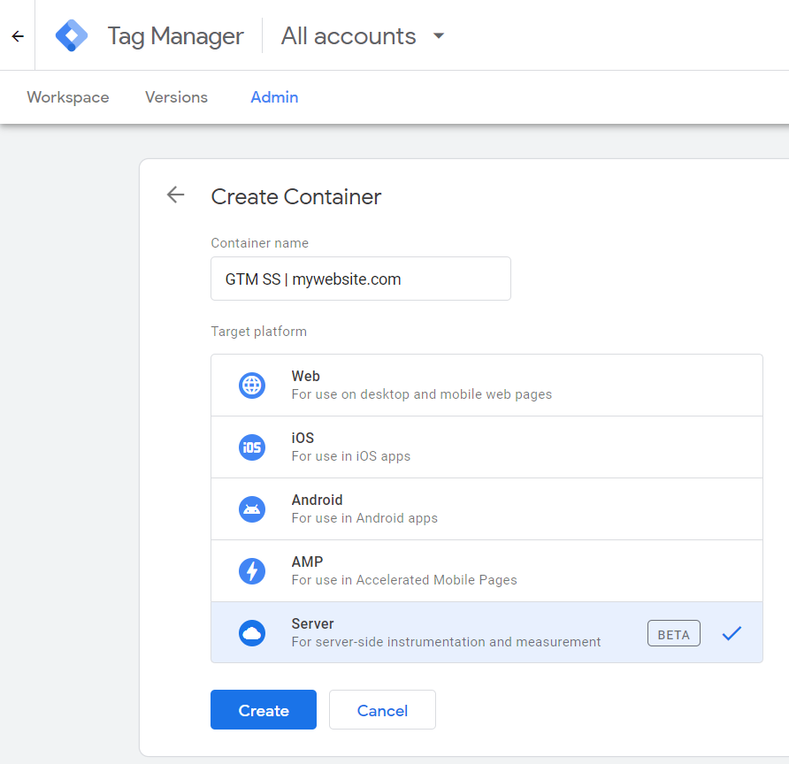Expand the All accounts dropdown arrow
789x764 pixels.
click(439, 36)
